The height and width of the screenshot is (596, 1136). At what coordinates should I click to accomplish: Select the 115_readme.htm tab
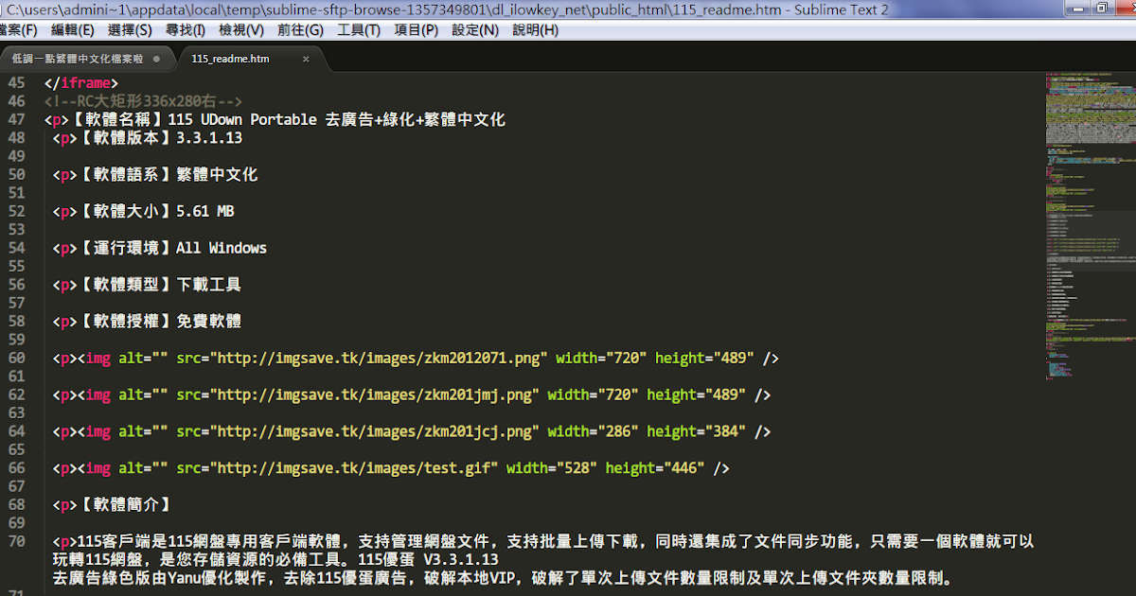click(x=230, y=59)
